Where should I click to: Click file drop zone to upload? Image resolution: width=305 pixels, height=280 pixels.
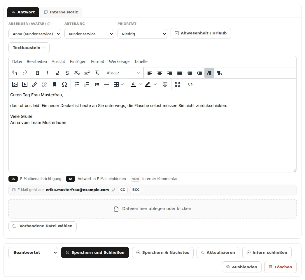(x=152, y=209)
